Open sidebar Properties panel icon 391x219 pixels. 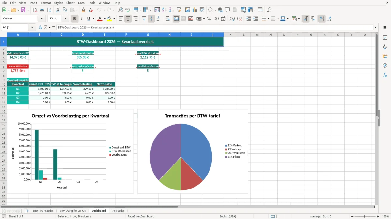pyautogui.click(x=385, y=38)
